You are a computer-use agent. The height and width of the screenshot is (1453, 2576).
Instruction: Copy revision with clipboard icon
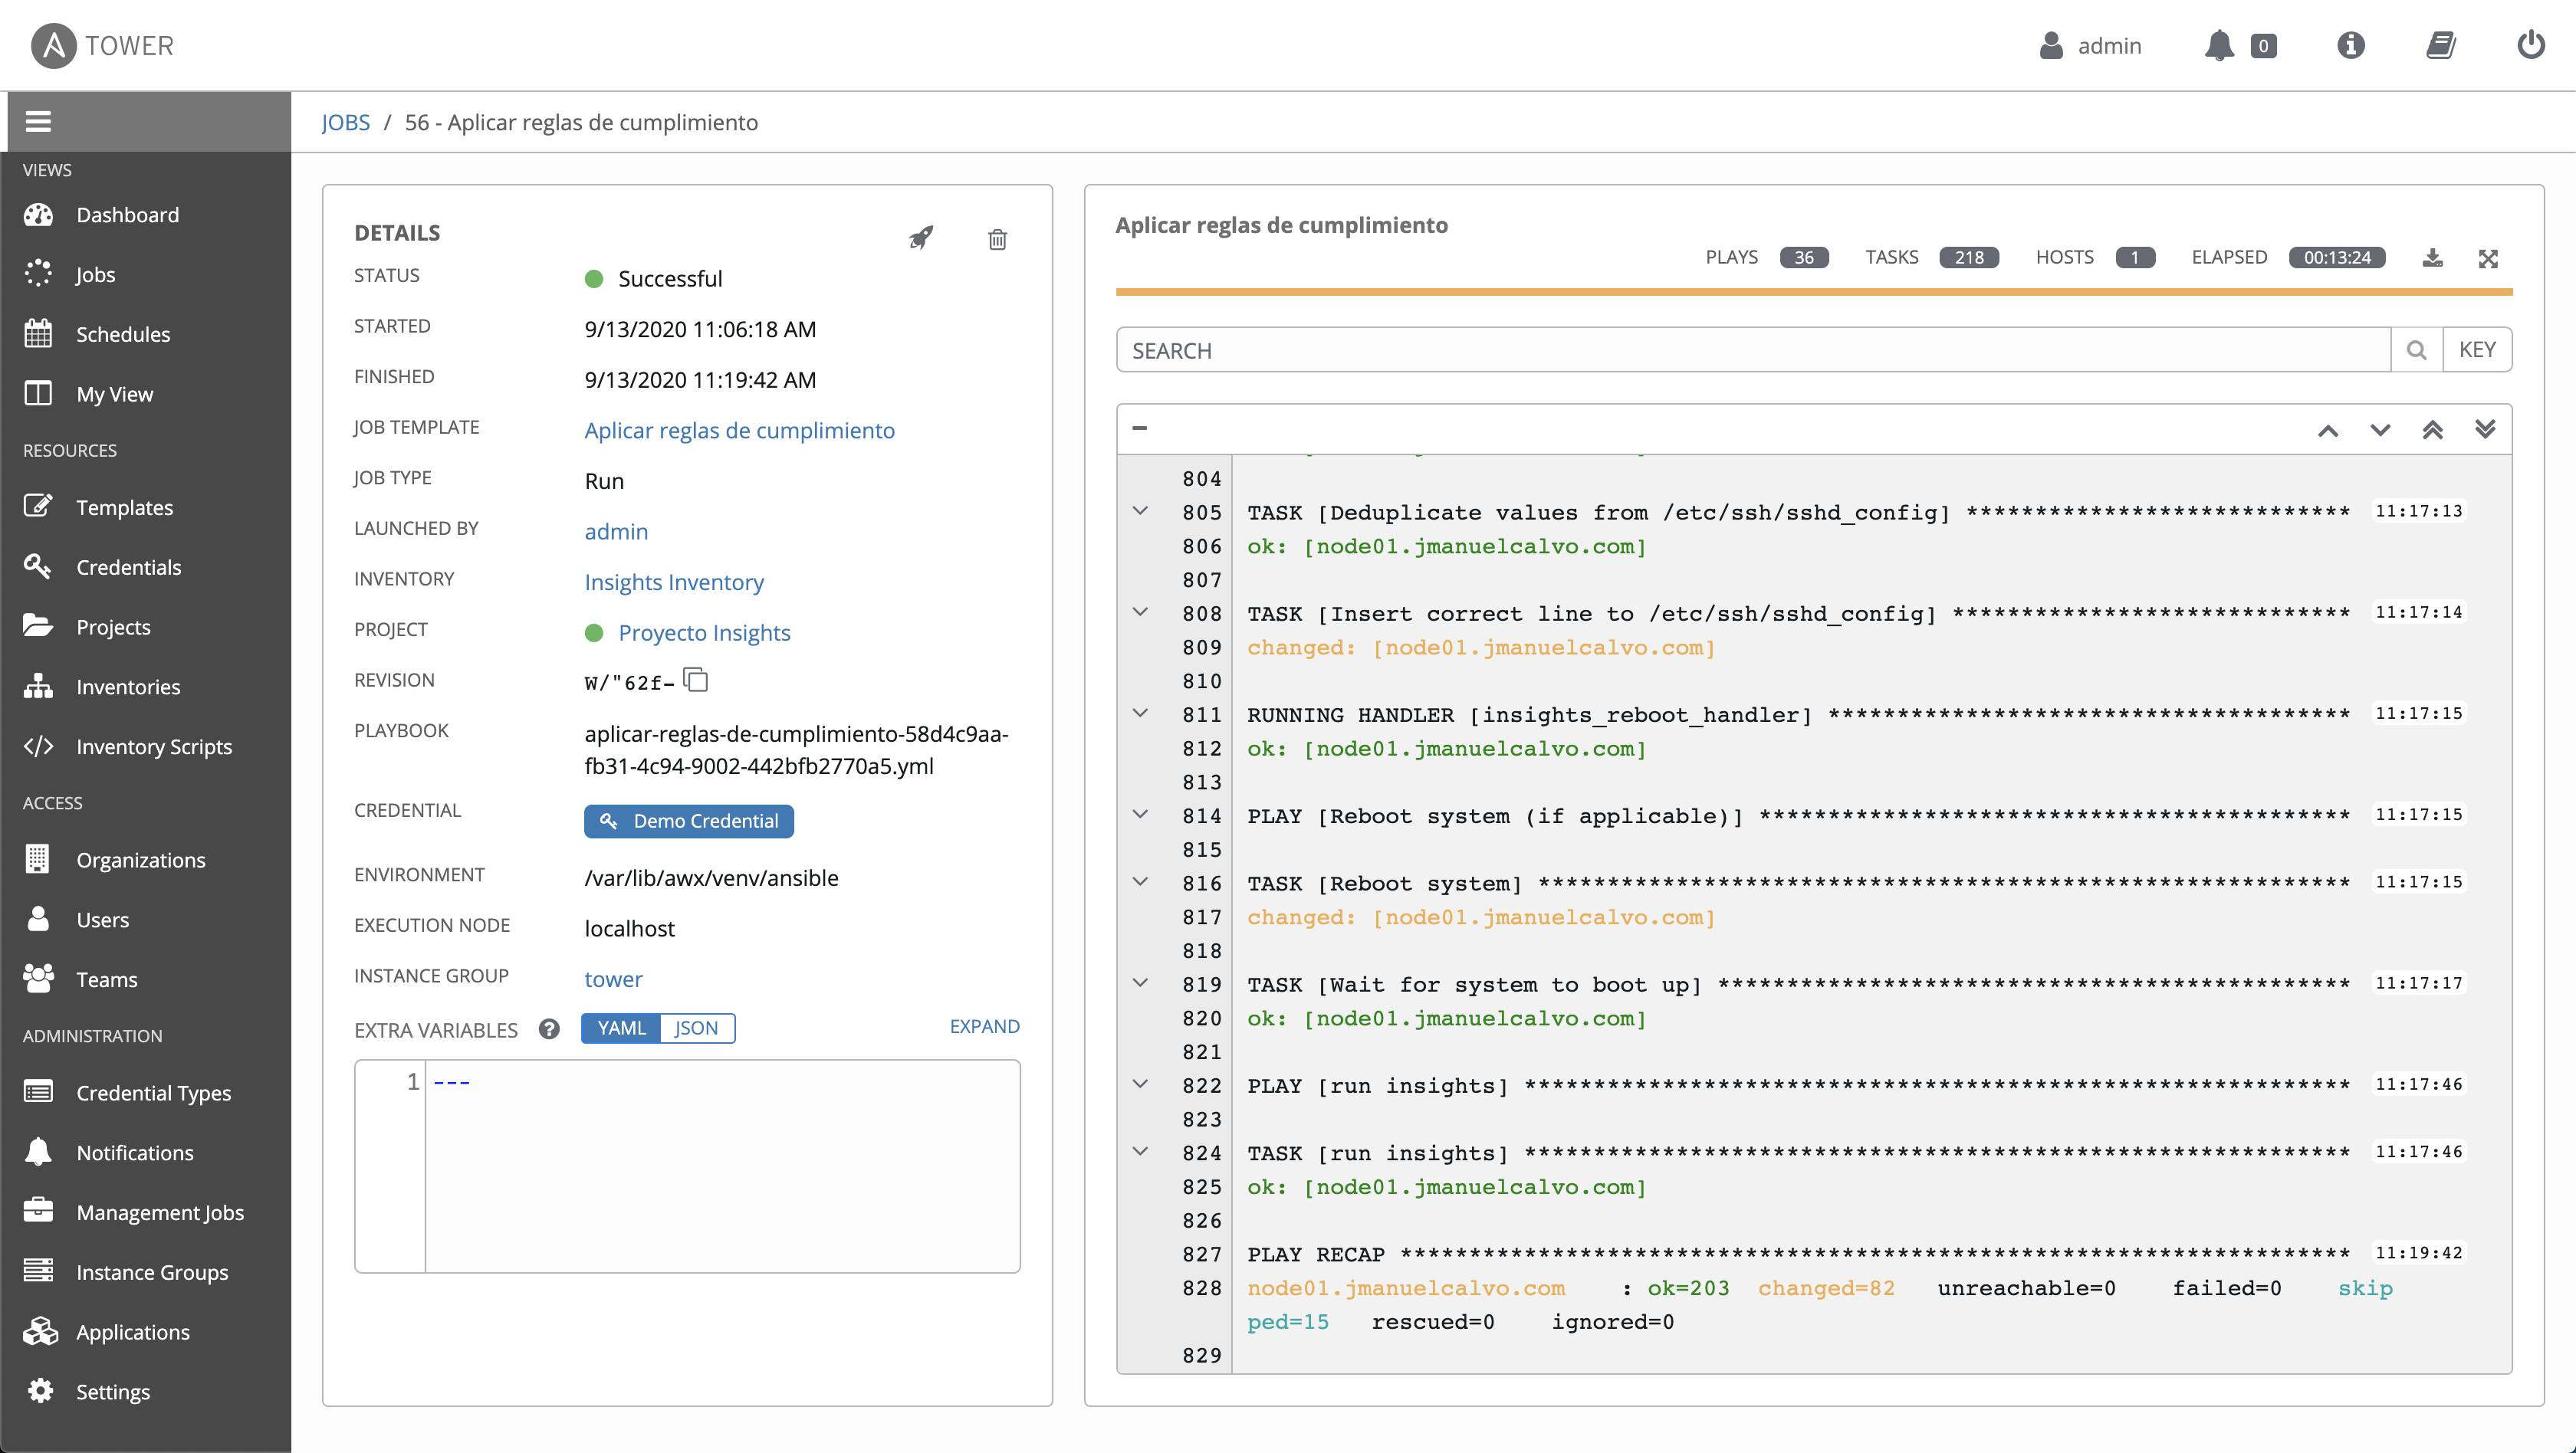click(696, 681)
